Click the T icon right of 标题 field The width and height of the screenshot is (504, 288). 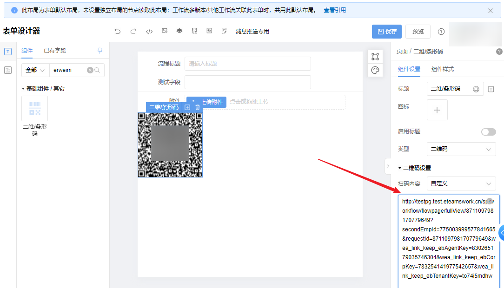491,89
